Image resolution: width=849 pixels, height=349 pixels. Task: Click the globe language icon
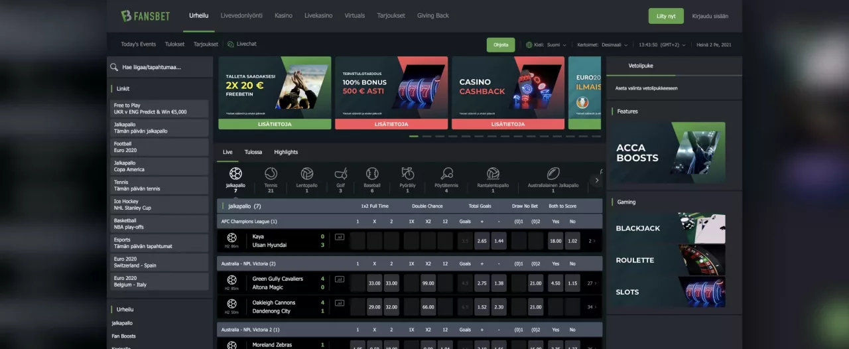(x=529, y=45)
